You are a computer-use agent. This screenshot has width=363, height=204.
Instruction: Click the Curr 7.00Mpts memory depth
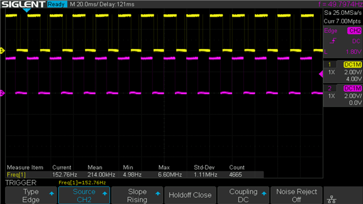tap(342, 22)
